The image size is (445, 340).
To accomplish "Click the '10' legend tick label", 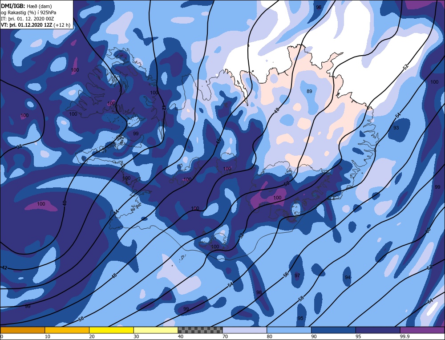I will pos(48,336).
